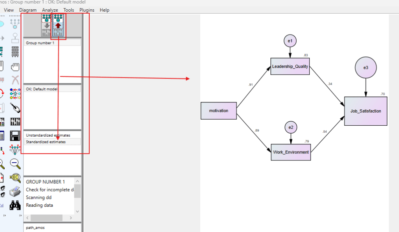The width and height of the screenshot is (399, 232).
Task: Select Standardized estimates
Action: (x=47, y=142)
